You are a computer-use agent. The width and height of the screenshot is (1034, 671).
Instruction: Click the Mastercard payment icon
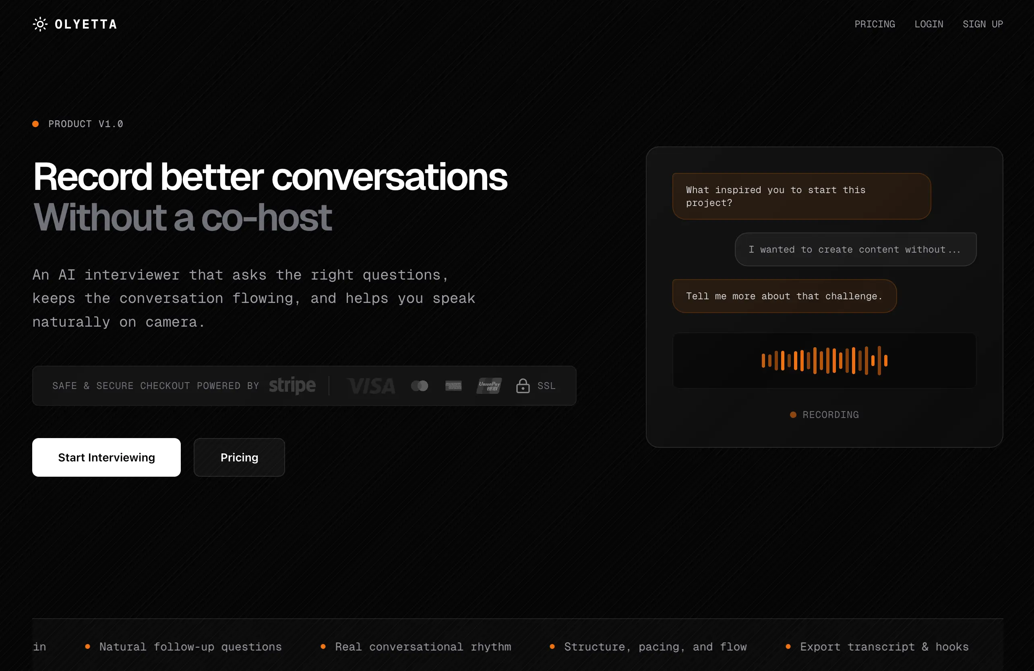click(x=419, y=385)
